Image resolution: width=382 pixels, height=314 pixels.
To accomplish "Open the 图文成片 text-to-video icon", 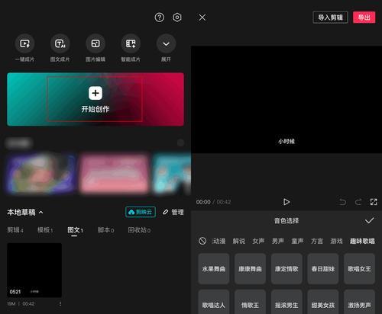I will click(60, 43).
